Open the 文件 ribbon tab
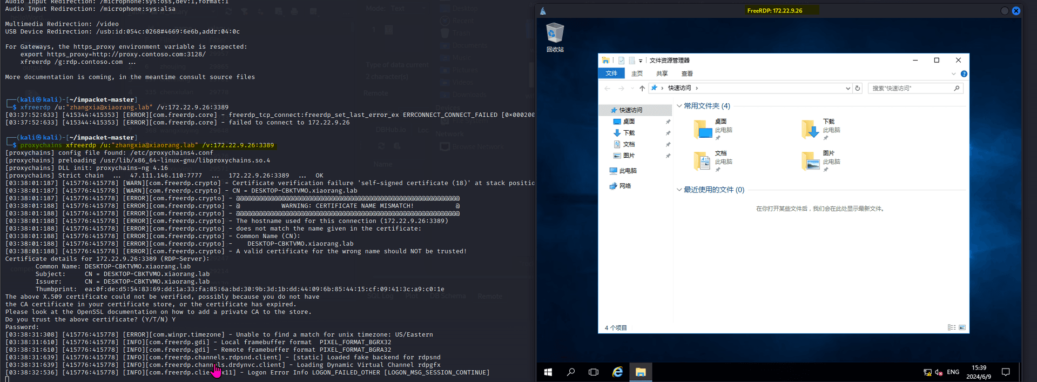The height and width of the screenshot is (382, 1037). (611, 73)
